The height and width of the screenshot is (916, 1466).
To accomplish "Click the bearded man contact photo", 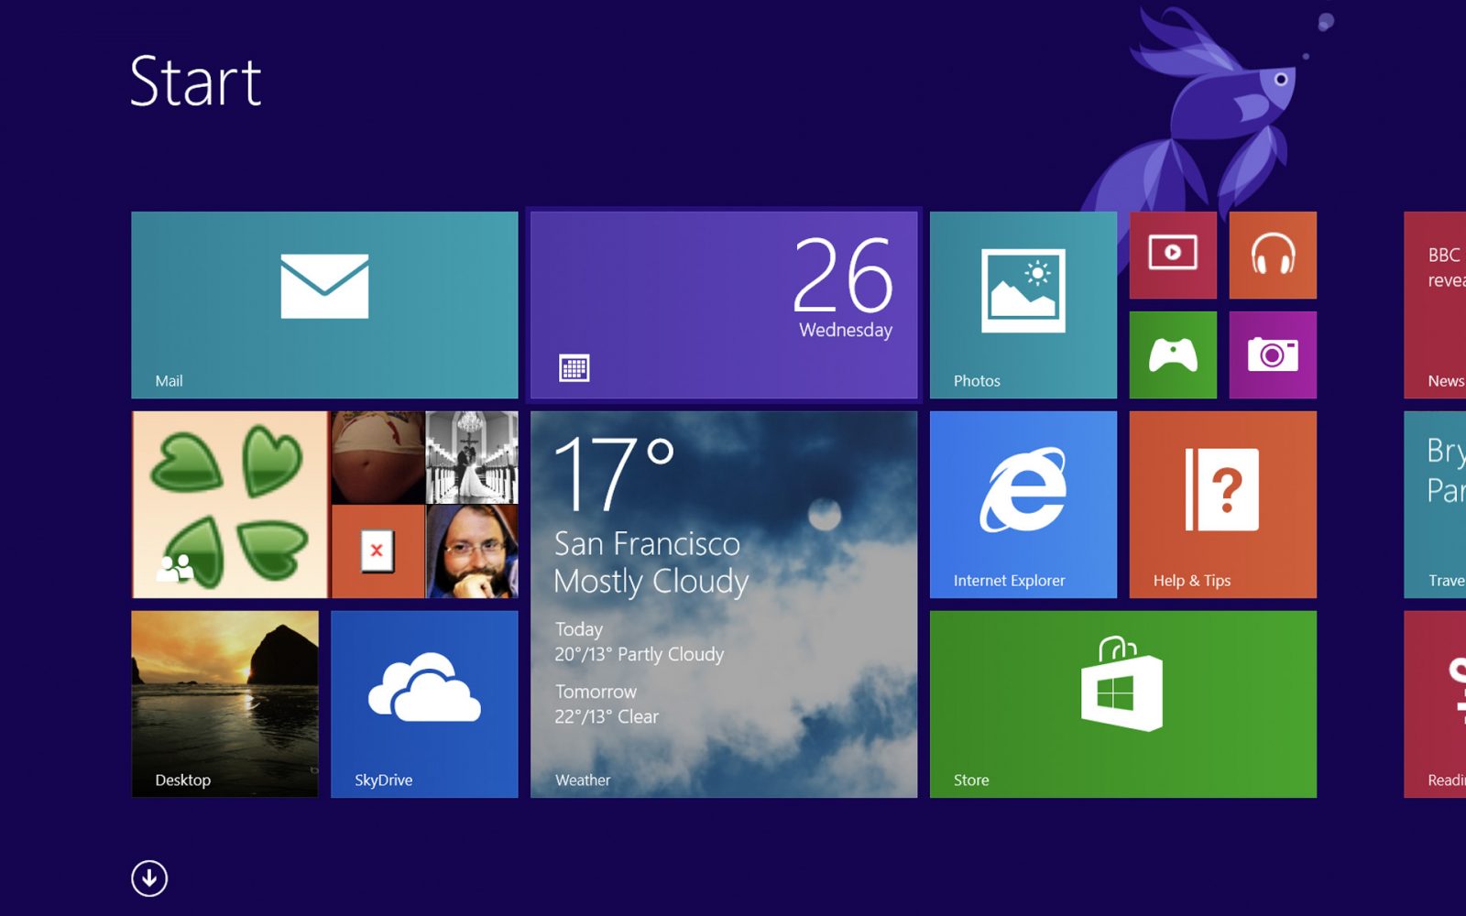I will coord(472,551).
